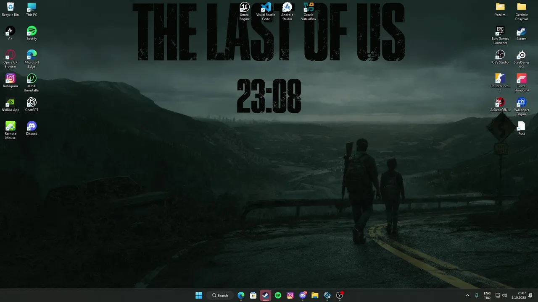Select the Counter-Strike 2 shortcut
Screen dimensions: 538x302
[500, 83]
